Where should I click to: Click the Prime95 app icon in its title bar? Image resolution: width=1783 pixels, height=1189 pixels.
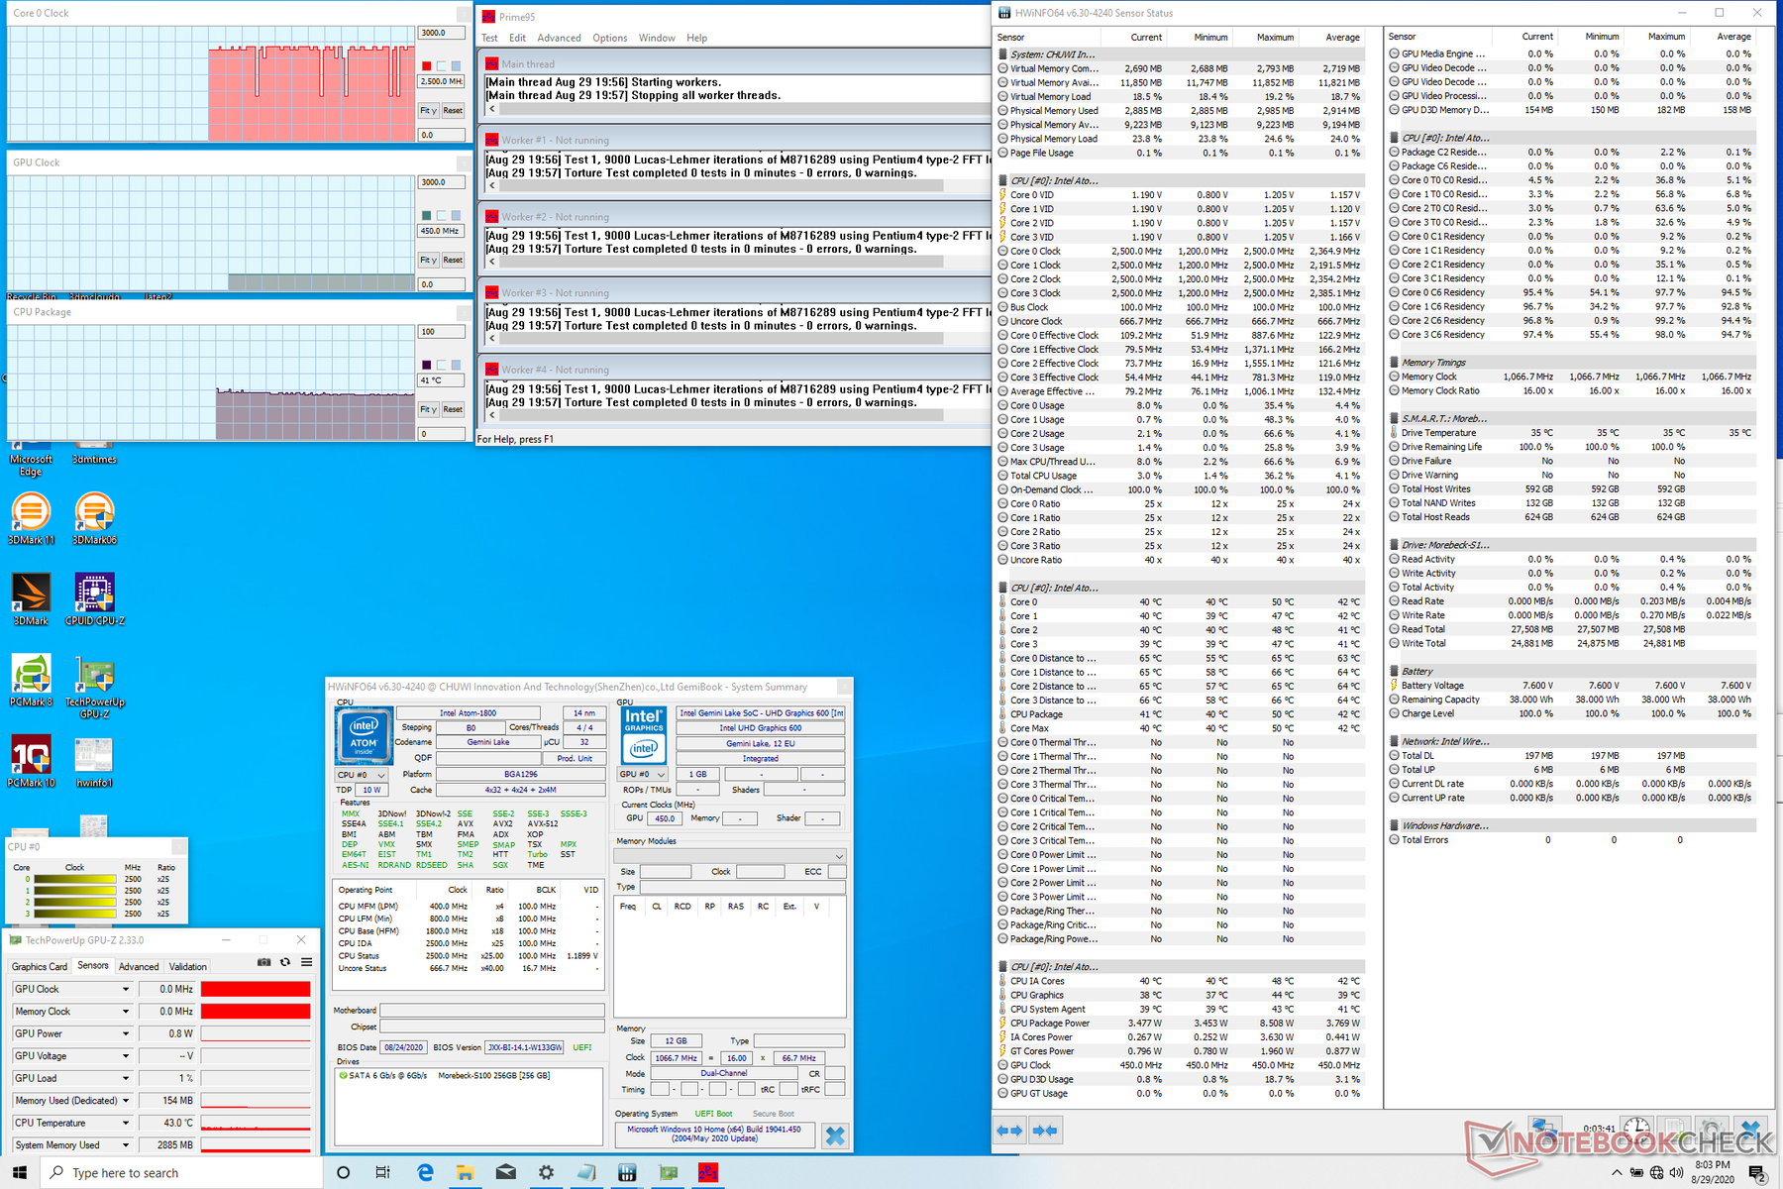pyautogui.click(x=488, y=17)
